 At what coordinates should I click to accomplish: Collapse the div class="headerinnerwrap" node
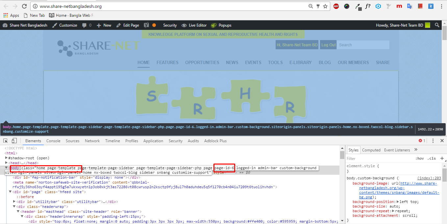[22, 216]
